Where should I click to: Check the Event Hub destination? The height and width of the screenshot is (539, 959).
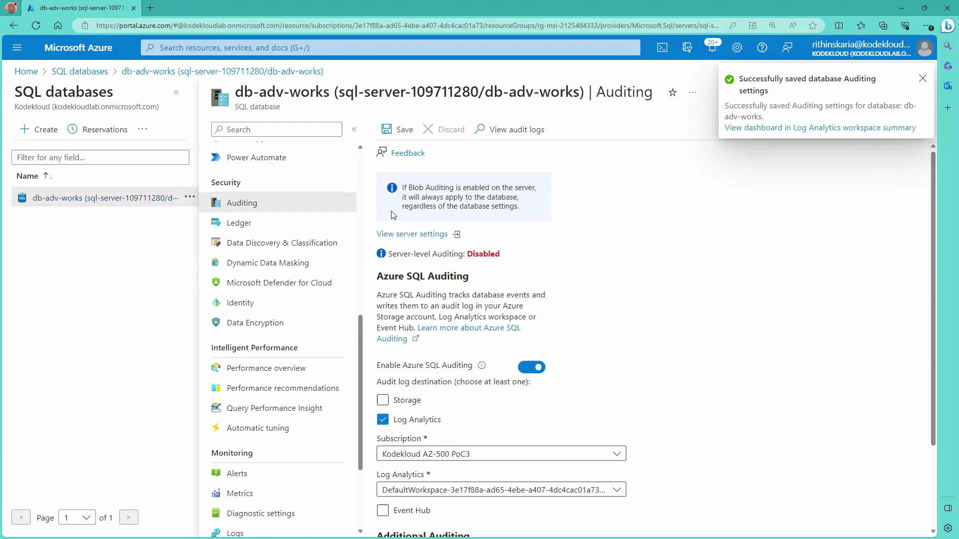pos(383,510)
